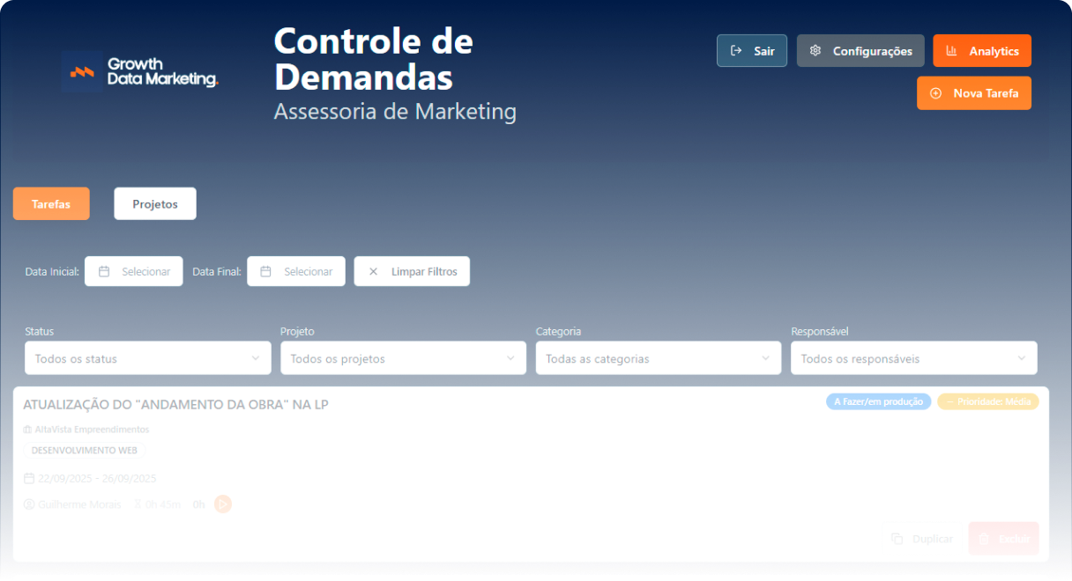Expand the Categoria dropdown
The height and width of the screenshot is (581, 1072).
659,358
